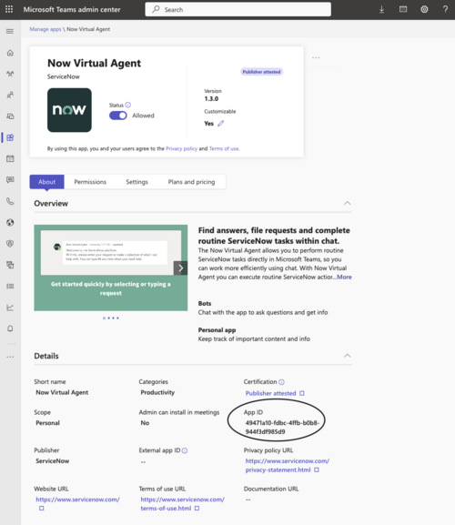This screenshot has width=455, height=525.
Task: Click in the Search box
Action: click(x=238, y=9)
